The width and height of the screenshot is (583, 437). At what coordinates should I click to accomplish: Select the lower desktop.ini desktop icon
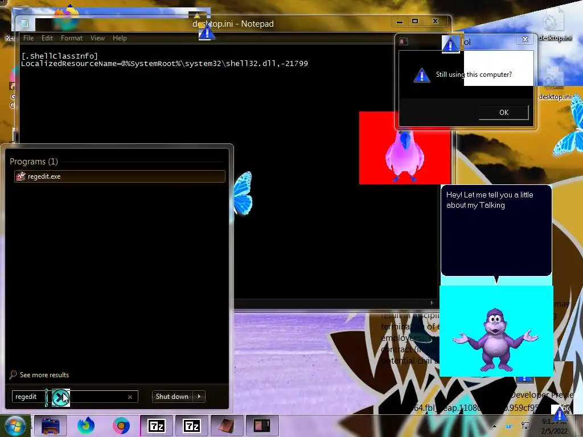pyautogui.click(x=555, y=84)
